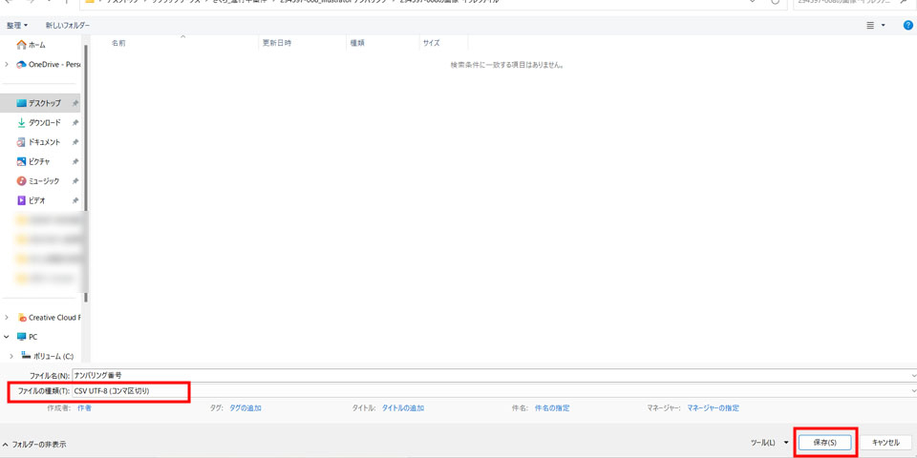Click the blue help question mark icon
This screenshot has height=458, width=917.
pos(907,25)
